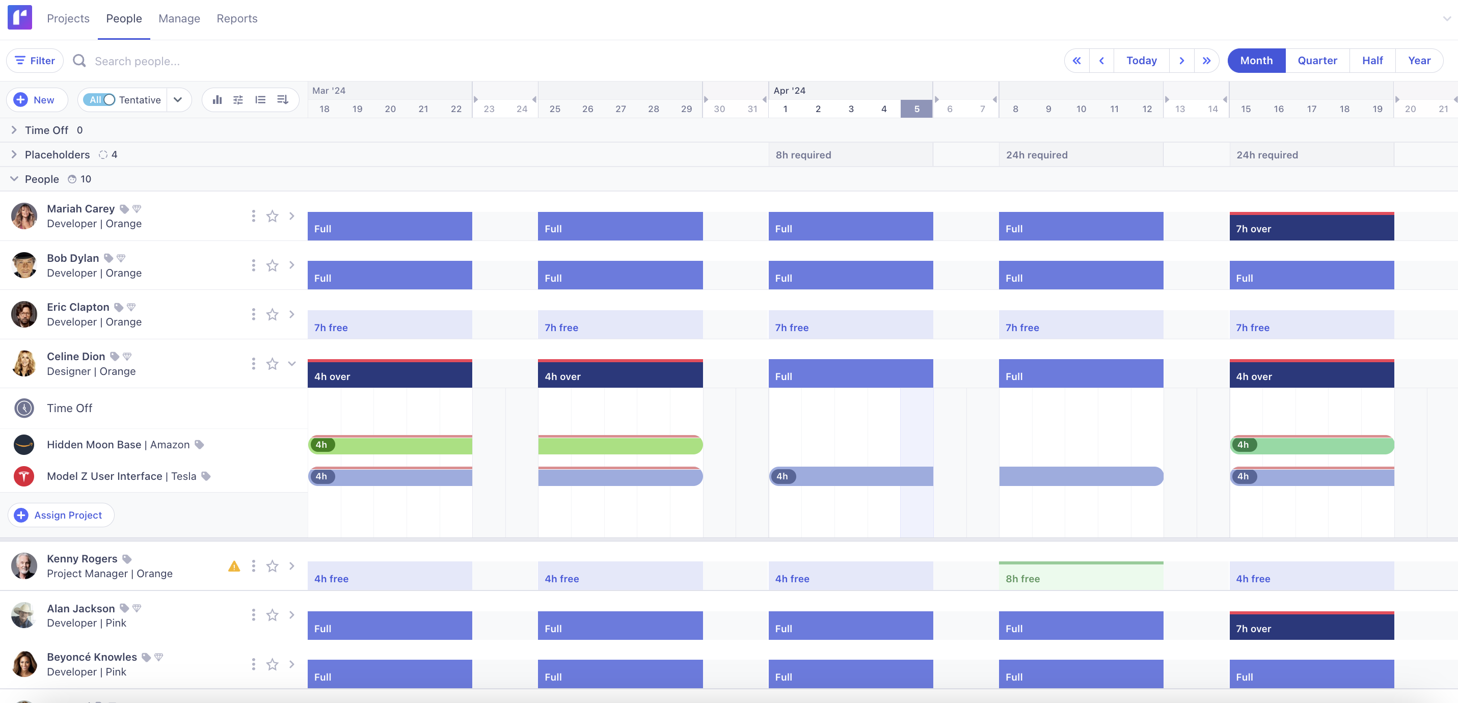The width and height of the screenshot is (1458, 703).
Task: Click the Search people input field
Action: [136, 61]
